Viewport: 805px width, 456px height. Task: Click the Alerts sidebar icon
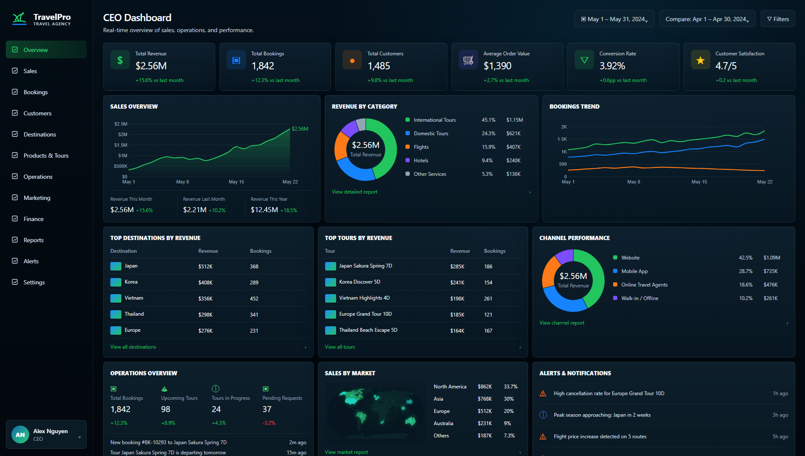tap(15, 261)
